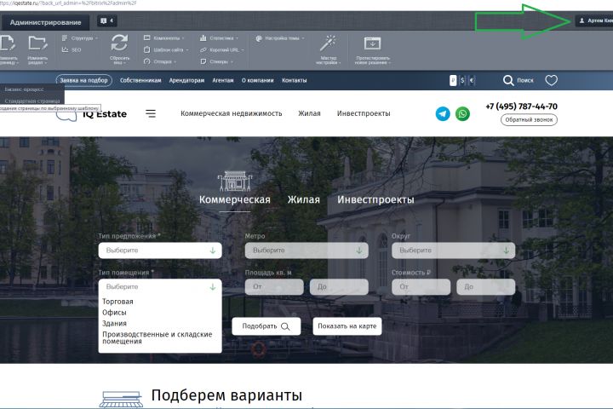Choose Производственные и складские помещения option
The width and height of the screenshot is (613, 409).
click(x=158, y=337)
